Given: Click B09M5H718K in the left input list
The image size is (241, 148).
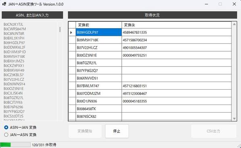Looking at the screenshot, I should point(14,56).
